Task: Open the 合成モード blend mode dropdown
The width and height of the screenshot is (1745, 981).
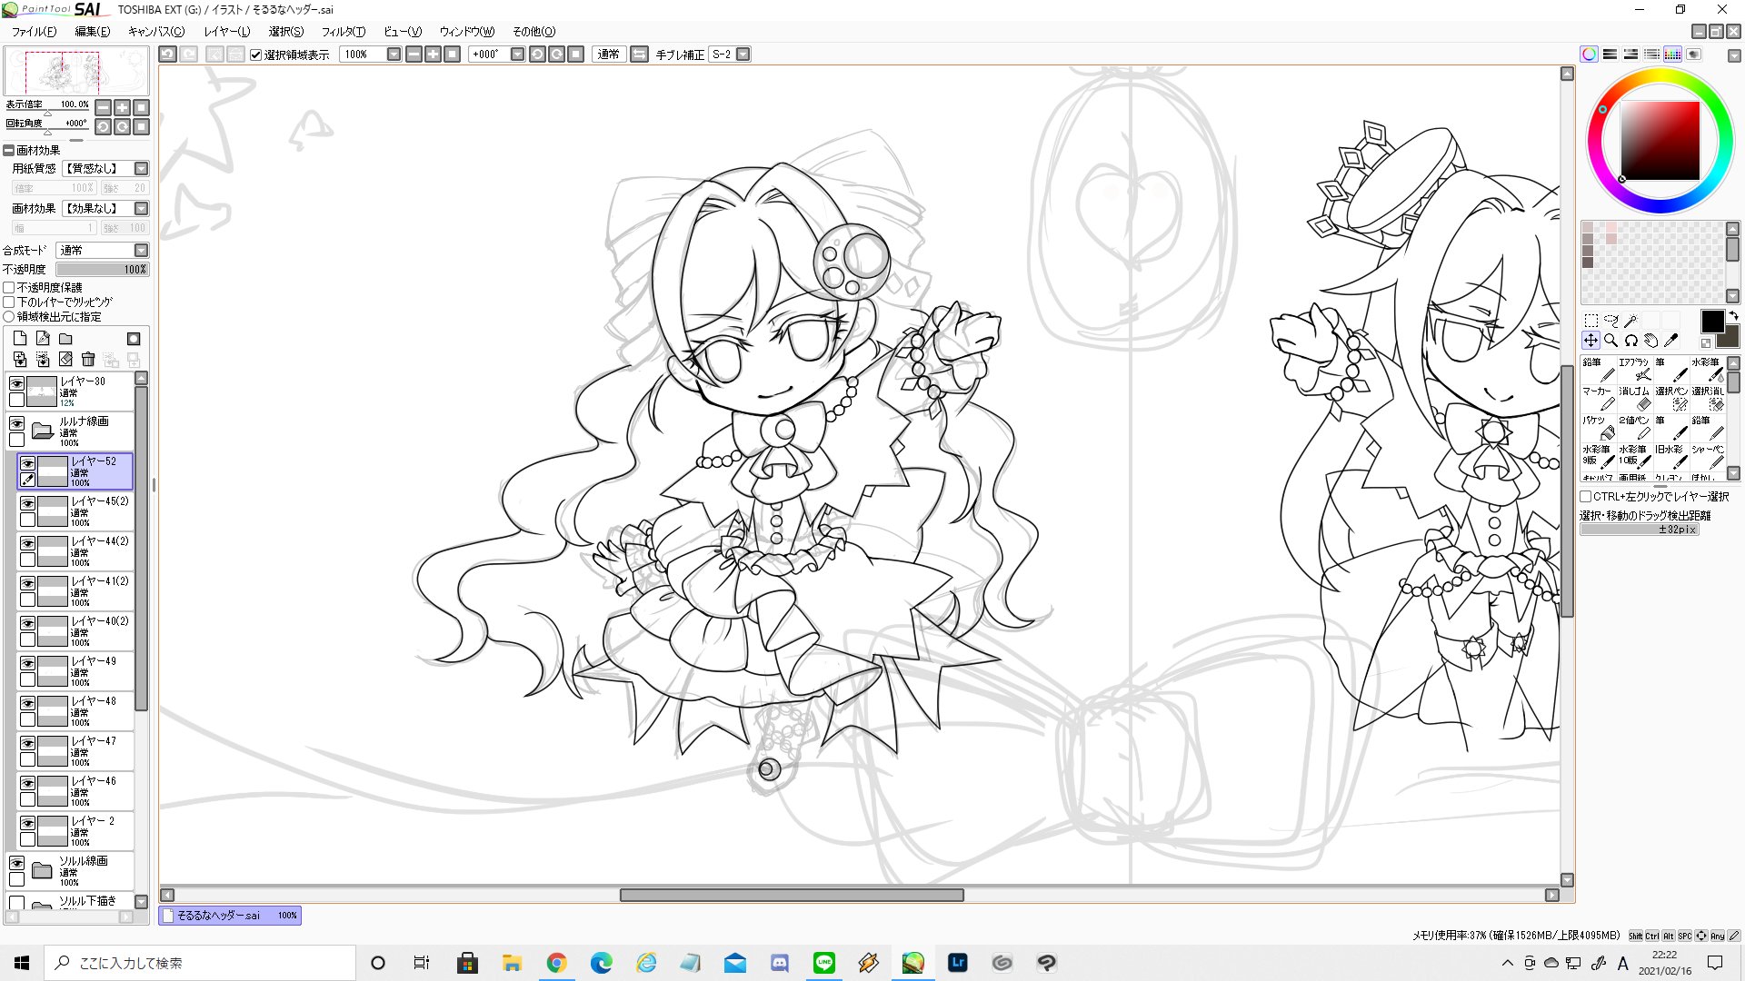Action: (141, 251)
